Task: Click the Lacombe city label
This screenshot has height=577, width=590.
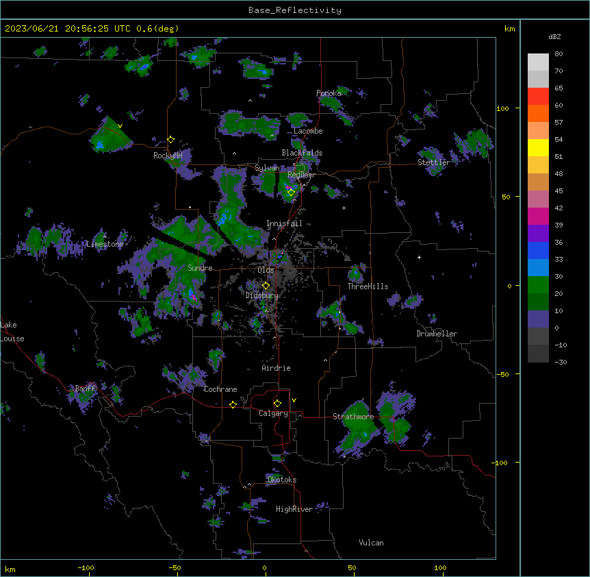Action: (308, 131)
